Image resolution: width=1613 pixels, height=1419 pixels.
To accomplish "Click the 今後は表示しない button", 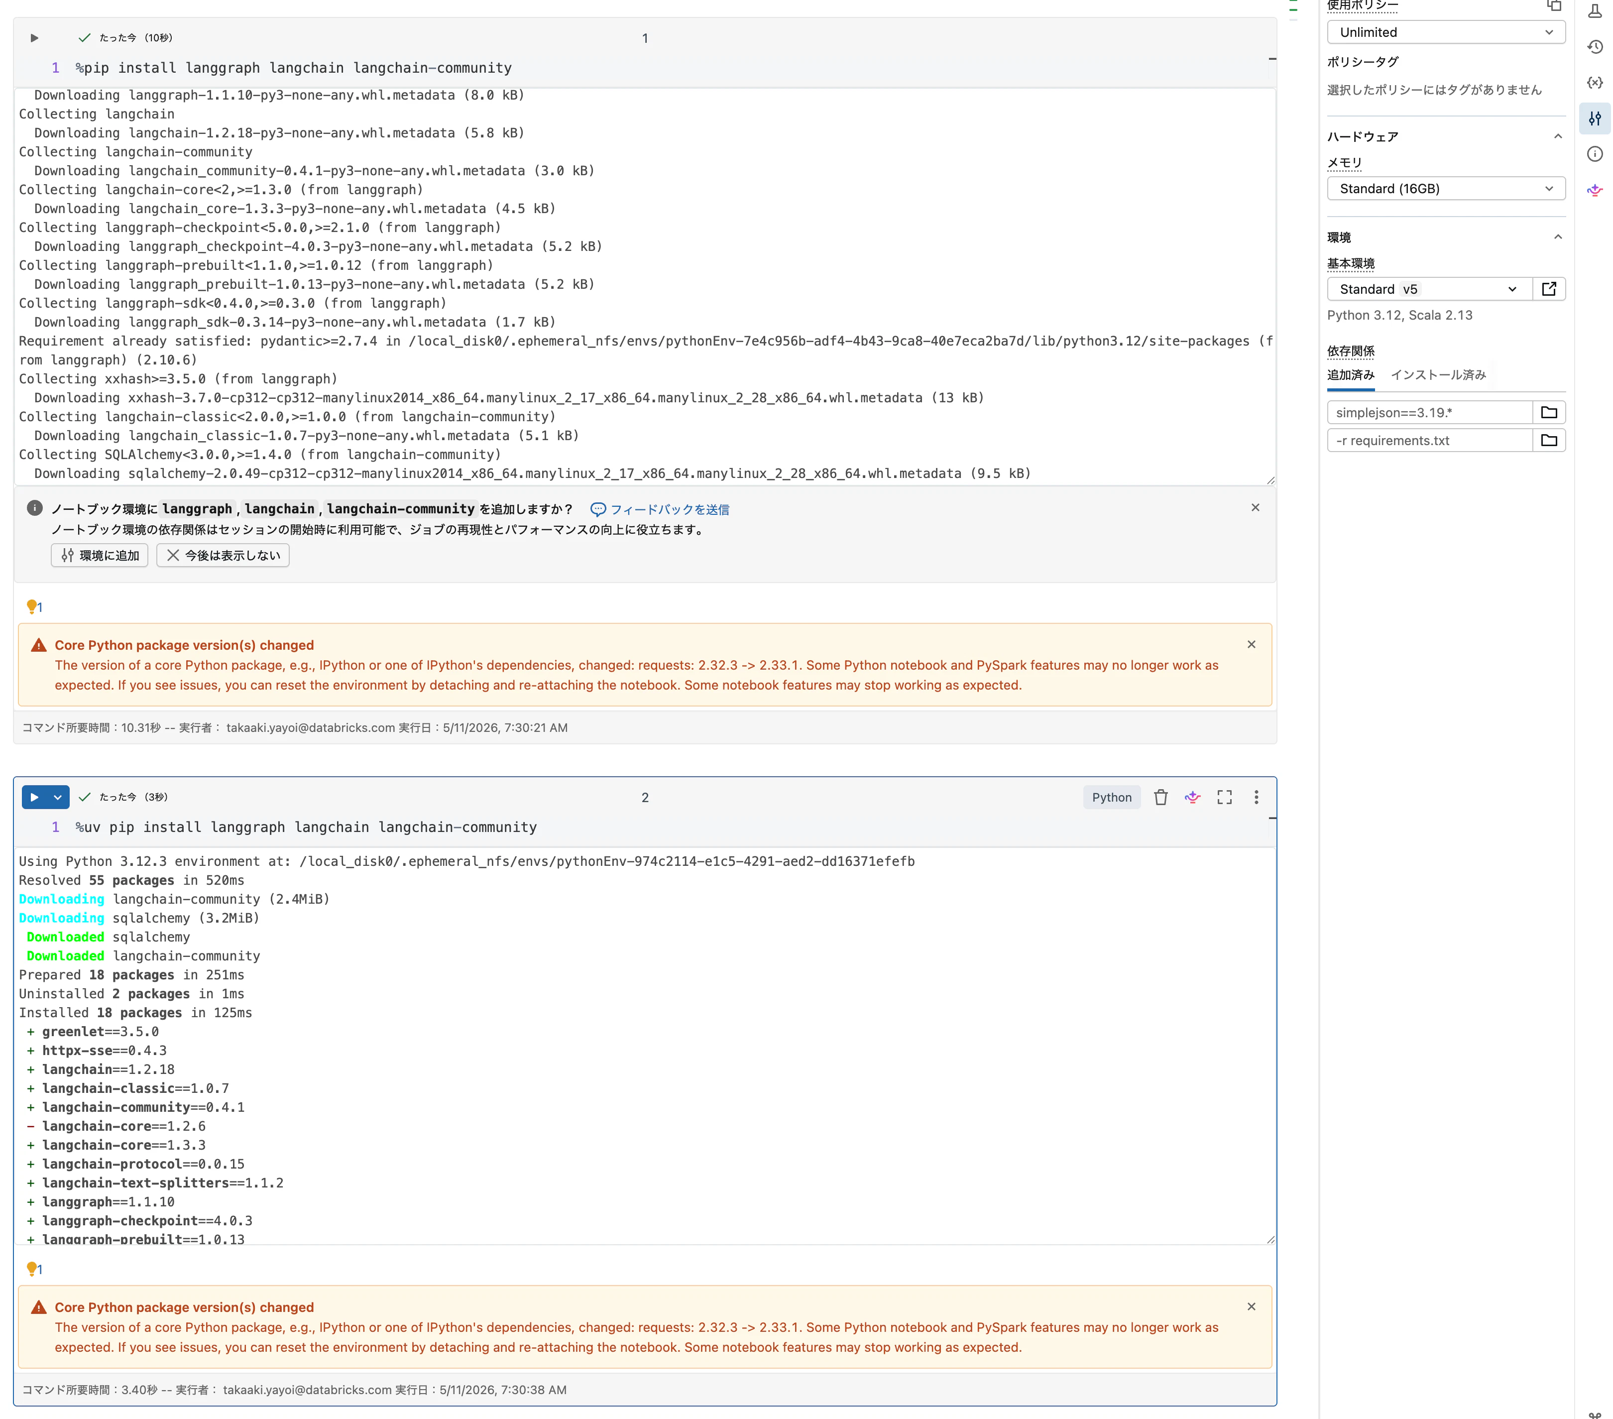I will 223,556.
